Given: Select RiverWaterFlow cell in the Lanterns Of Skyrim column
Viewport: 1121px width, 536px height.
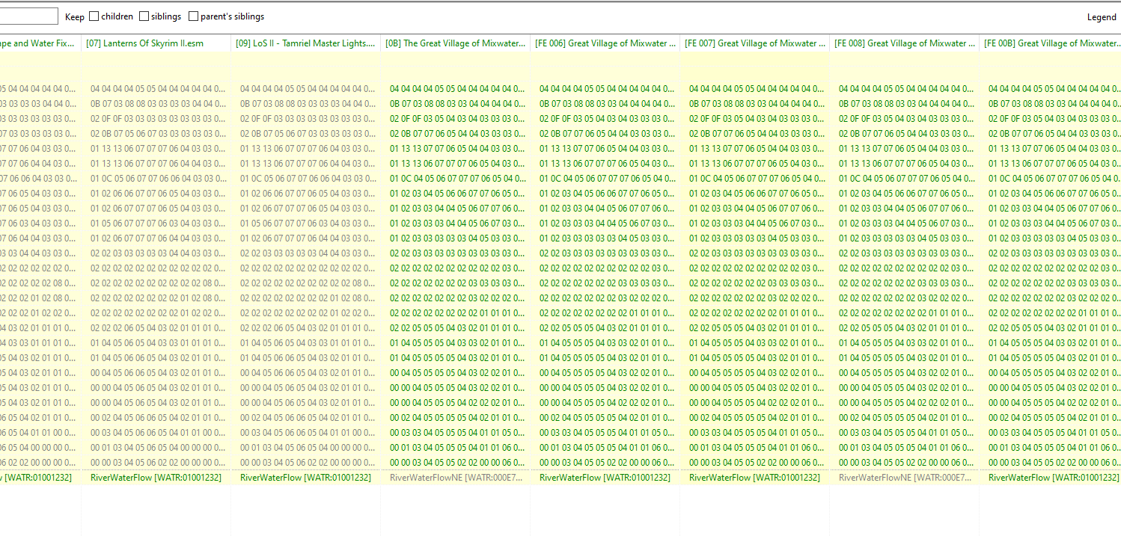Looking at the screenshot, I should tap(156, 477).
